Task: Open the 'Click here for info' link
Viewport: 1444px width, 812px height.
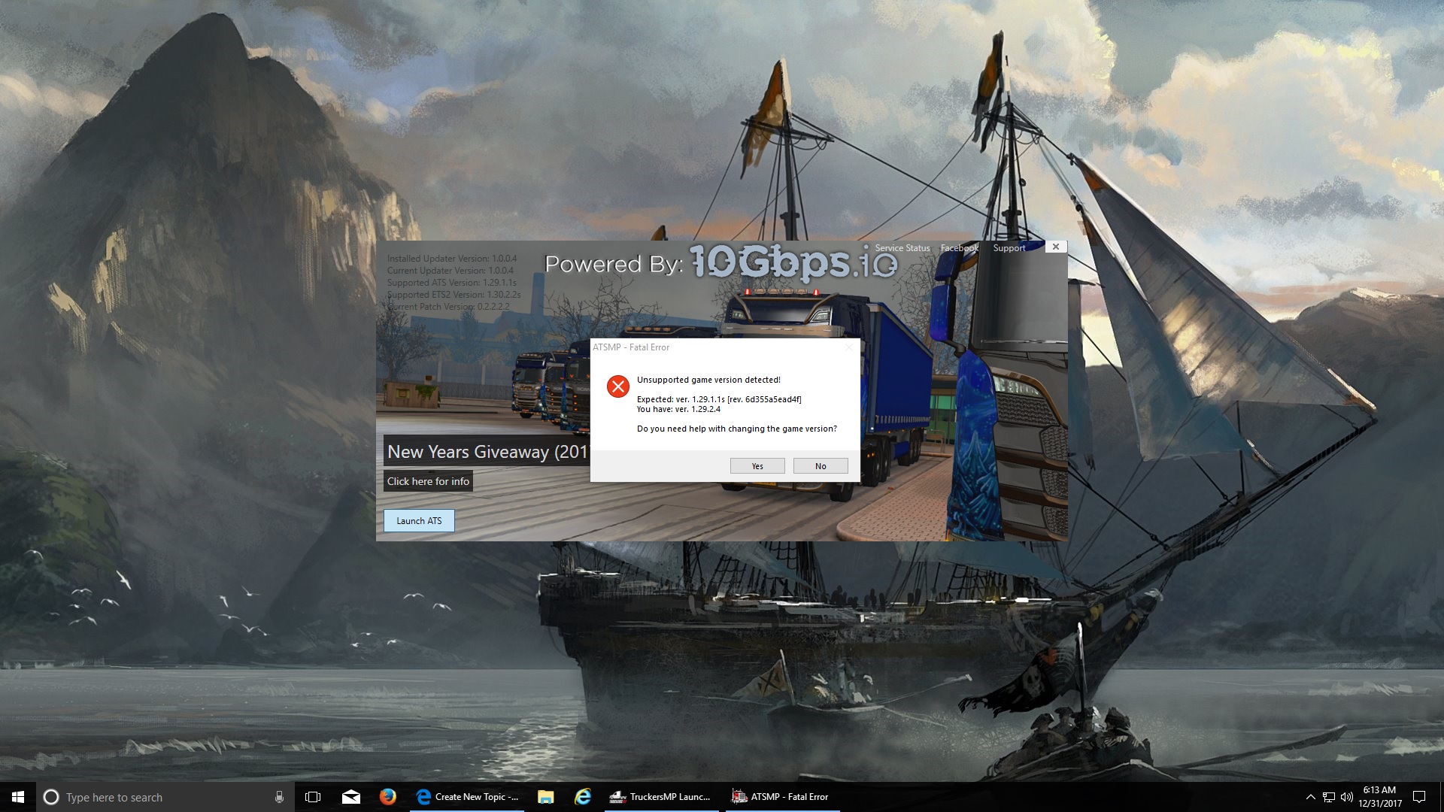Action: coord(428,481)
